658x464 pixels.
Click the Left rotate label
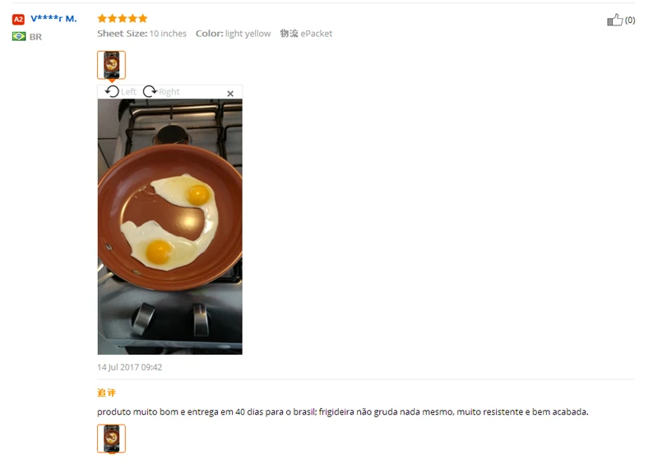coord(128,92)
